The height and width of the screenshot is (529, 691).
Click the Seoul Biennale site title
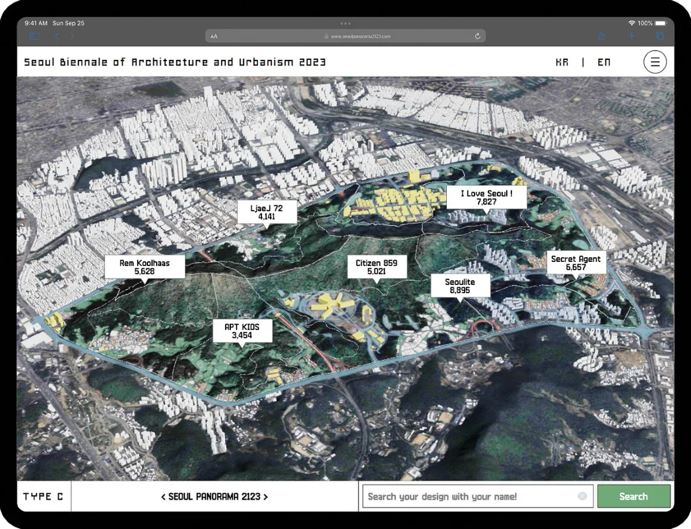tap(175, 62)
